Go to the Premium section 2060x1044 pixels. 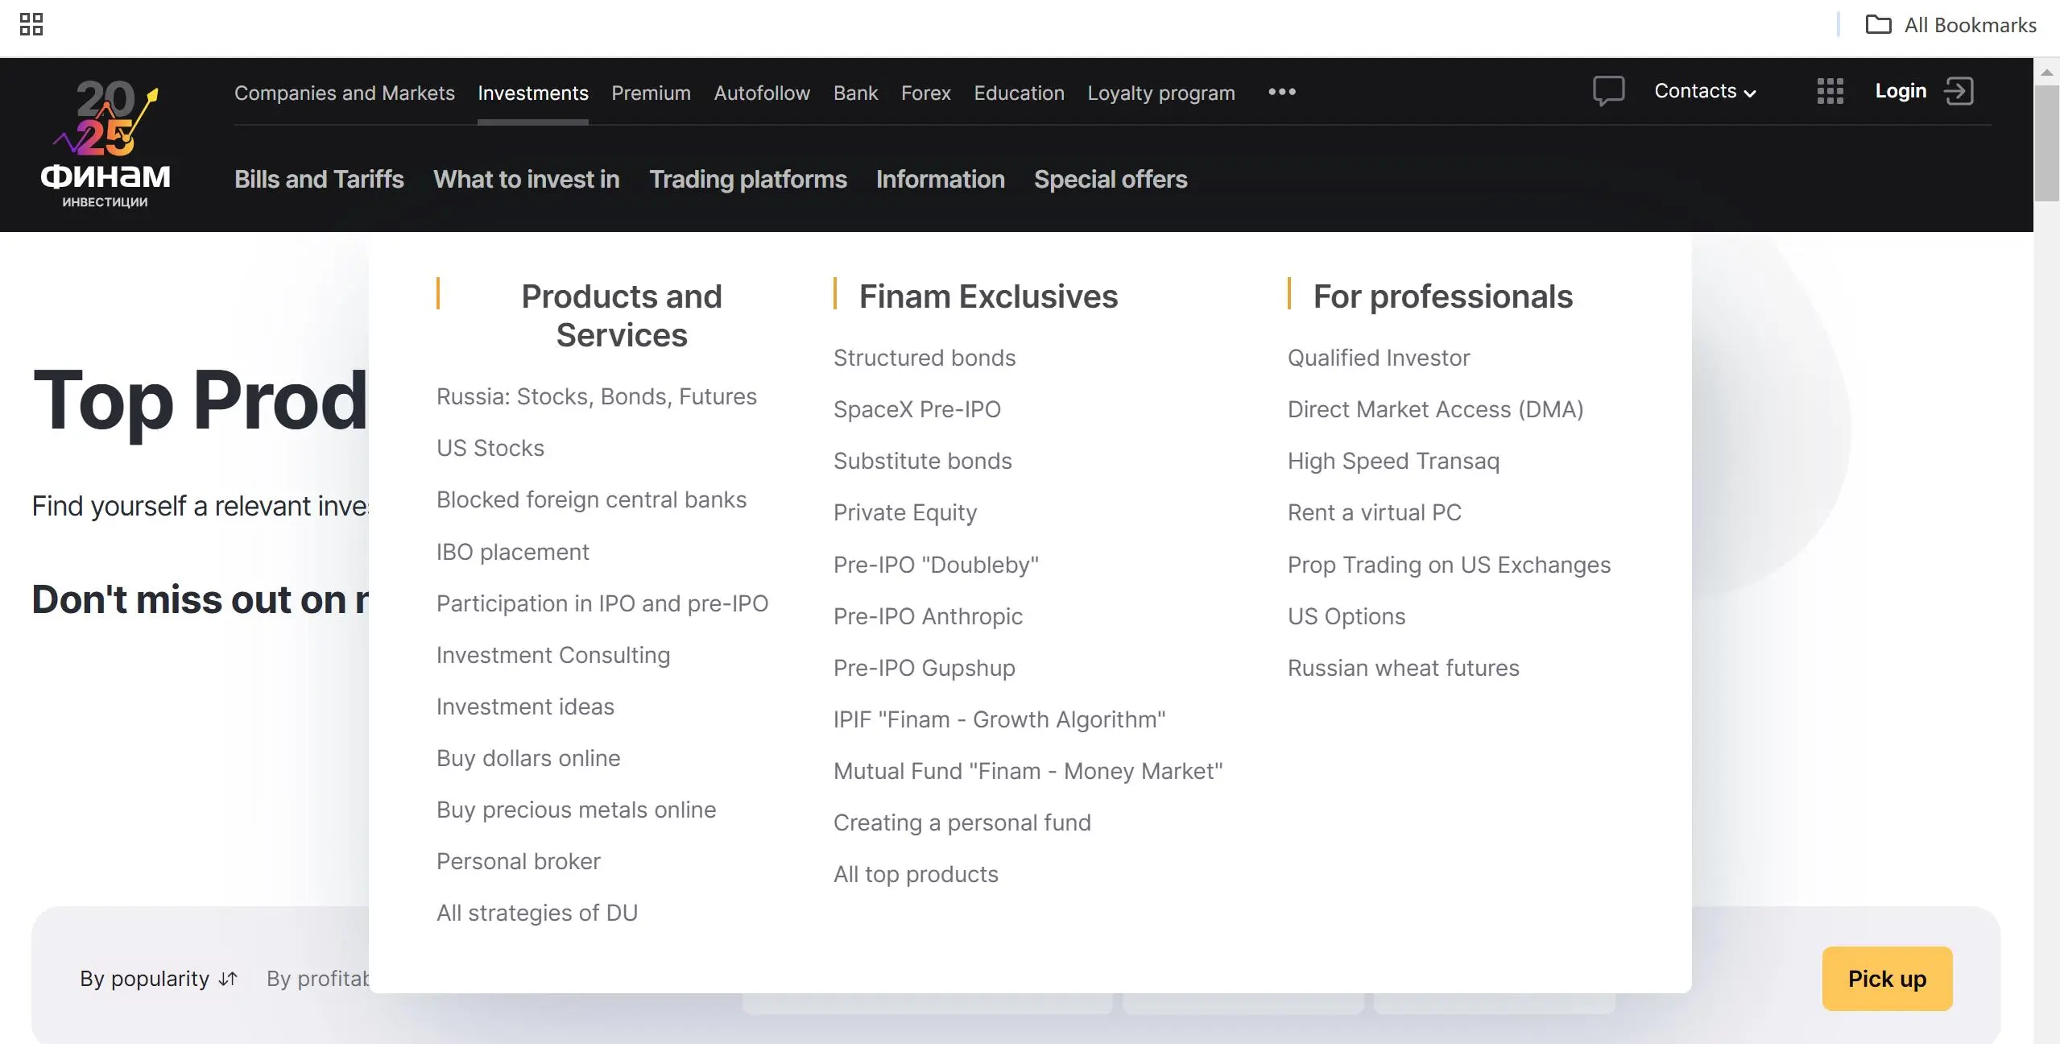(651, 93)
